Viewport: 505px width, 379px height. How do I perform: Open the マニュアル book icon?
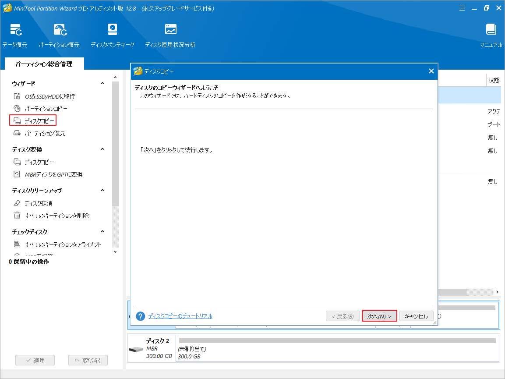pyautogui.click(x=491, y=29)
